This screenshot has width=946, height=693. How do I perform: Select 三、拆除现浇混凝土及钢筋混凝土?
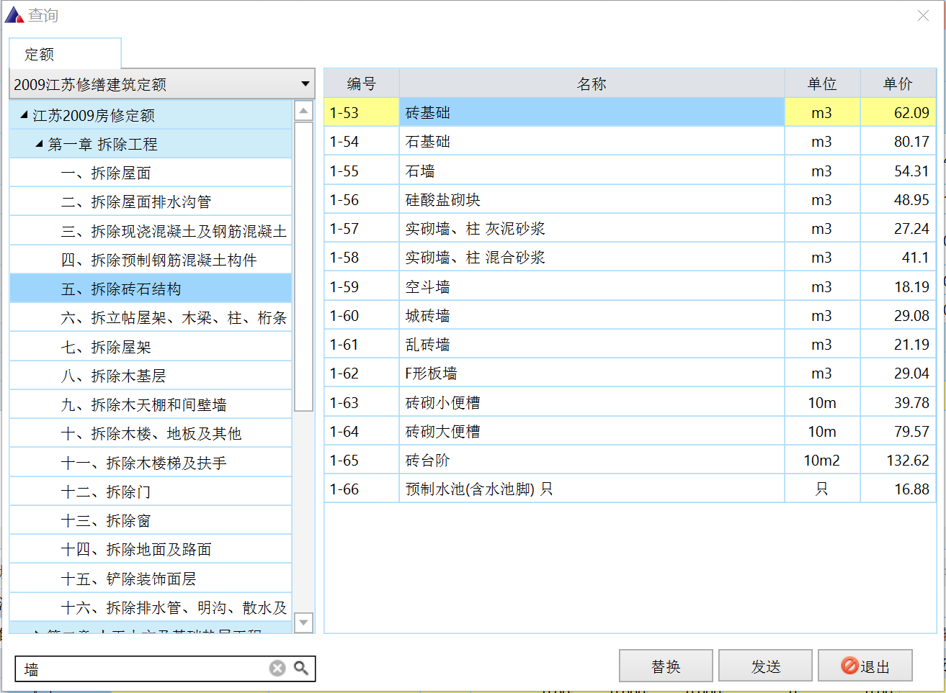tap(151, 231)
